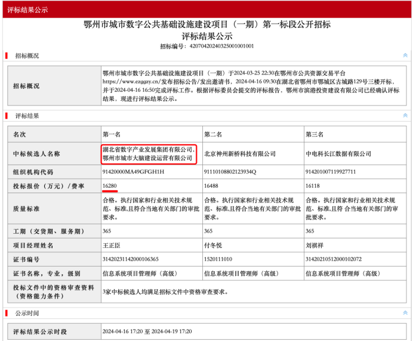Click organization code 914201007119927711

(x=331, y=172)
